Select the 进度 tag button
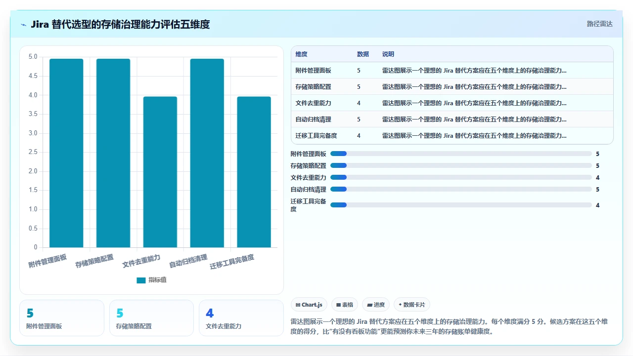 pos(376,305)
